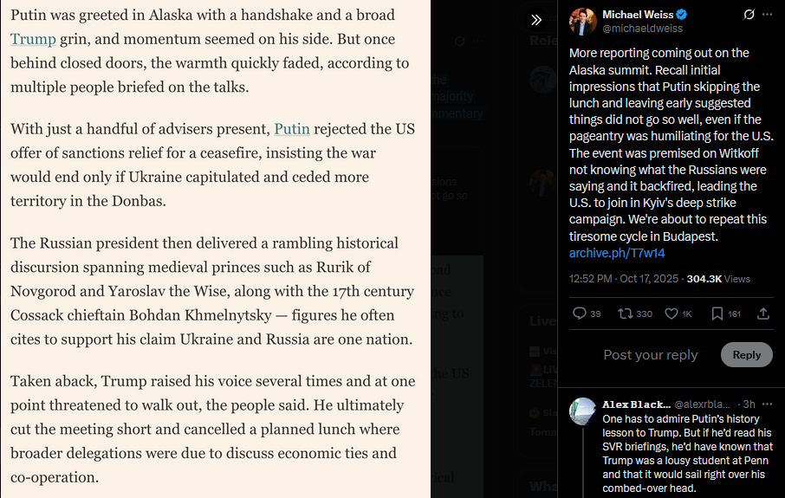Click the Putin link in the article
The width and height of the screenshot is (785, 498).
coord(292,129)
